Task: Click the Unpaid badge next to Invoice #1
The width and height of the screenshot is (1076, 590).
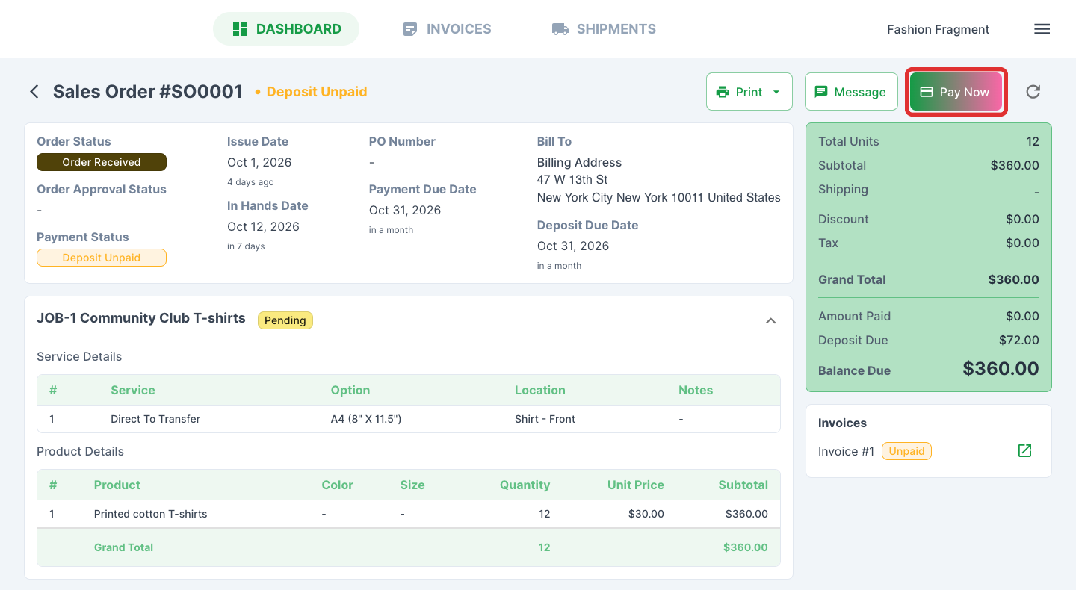Action: 906,451
